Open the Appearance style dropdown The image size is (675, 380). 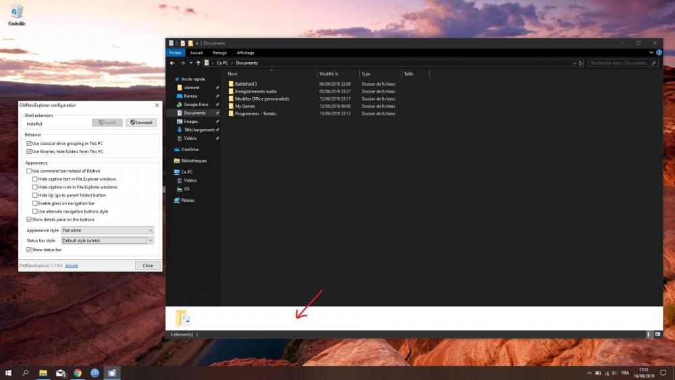pos(108,230)
